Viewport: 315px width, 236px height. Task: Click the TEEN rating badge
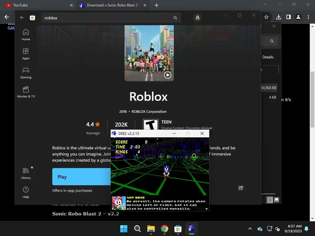(151, 124)
